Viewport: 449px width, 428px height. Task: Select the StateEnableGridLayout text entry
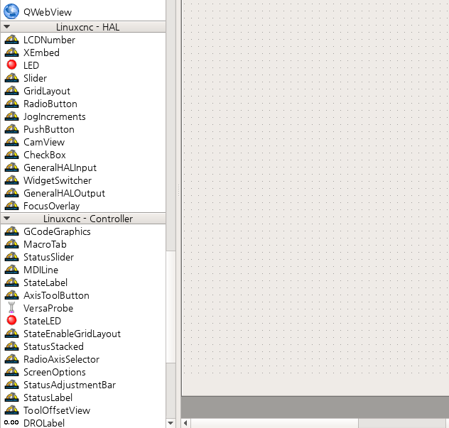pos(72,334)
